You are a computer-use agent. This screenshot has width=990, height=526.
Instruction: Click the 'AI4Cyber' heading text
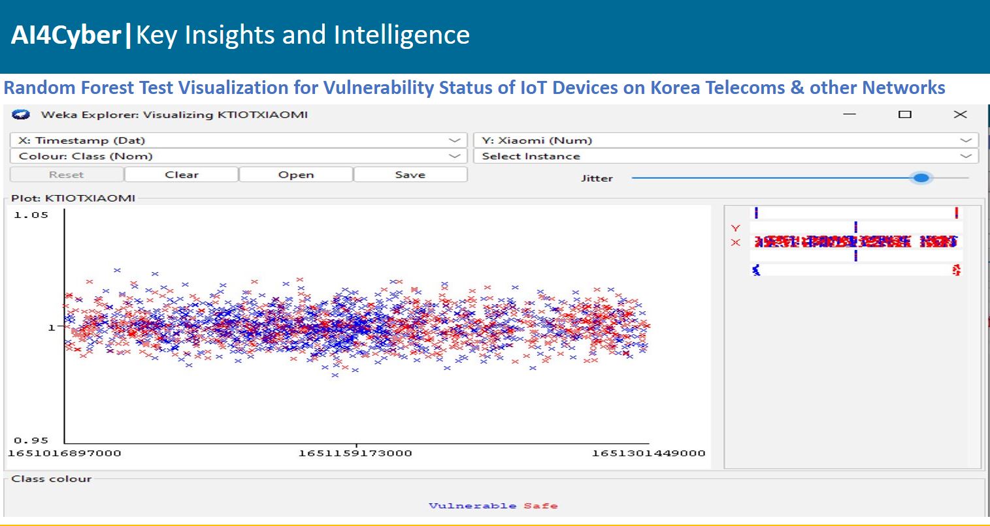65,35
